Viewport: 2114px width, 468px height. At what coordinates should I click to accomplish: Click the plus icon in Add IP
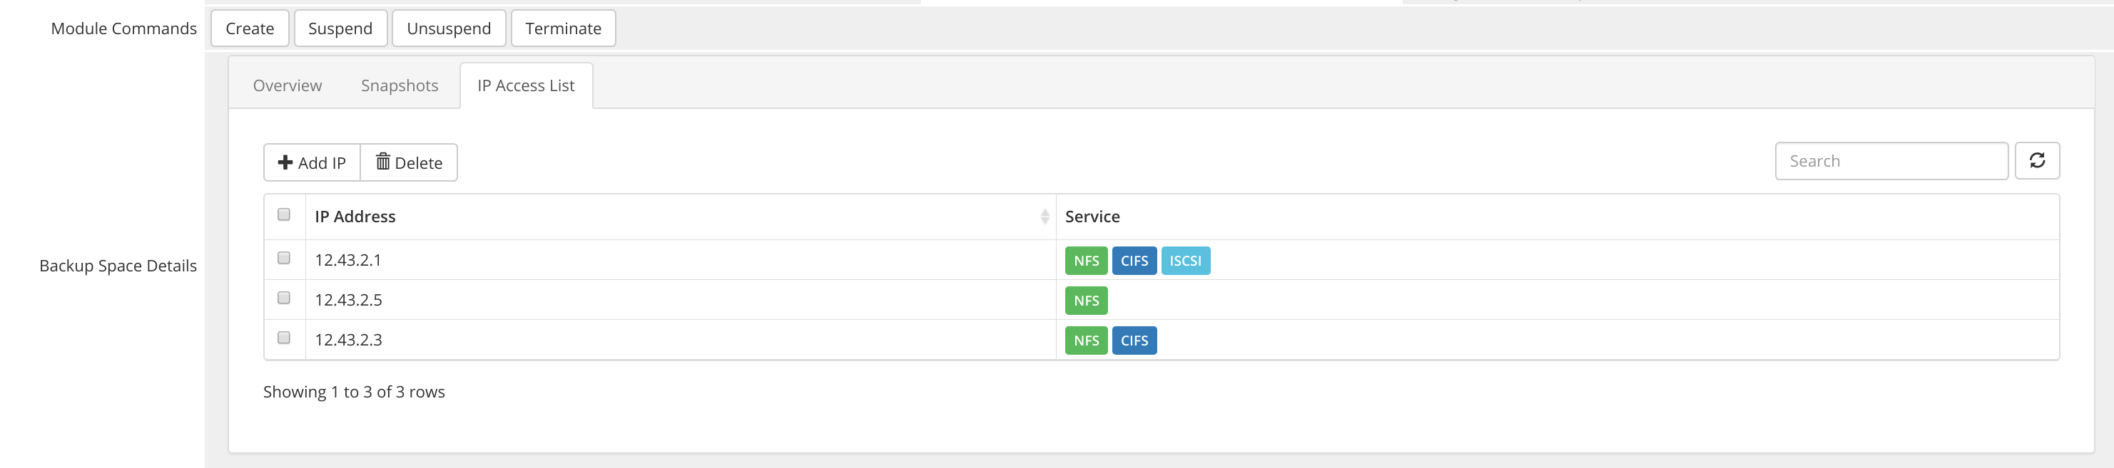tap(285, 162)
